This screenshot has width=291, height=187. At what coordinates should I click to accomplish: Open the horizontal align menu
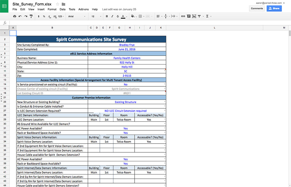coord(159,16)
